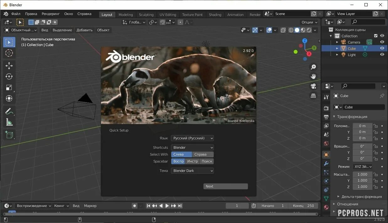Open the XYZ rotation mode dropdown
388x223 pixels.
tap(363, 167)
